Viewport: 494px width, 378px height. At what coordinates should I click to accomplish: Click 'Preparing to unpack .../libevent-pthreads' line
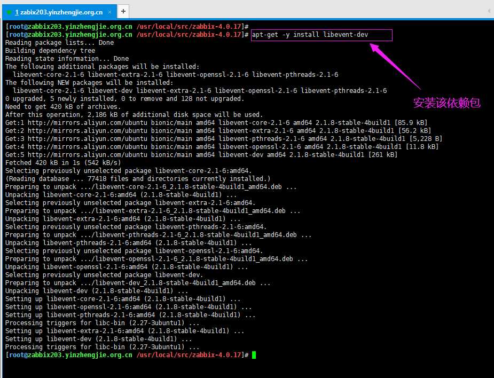(159, 235)
